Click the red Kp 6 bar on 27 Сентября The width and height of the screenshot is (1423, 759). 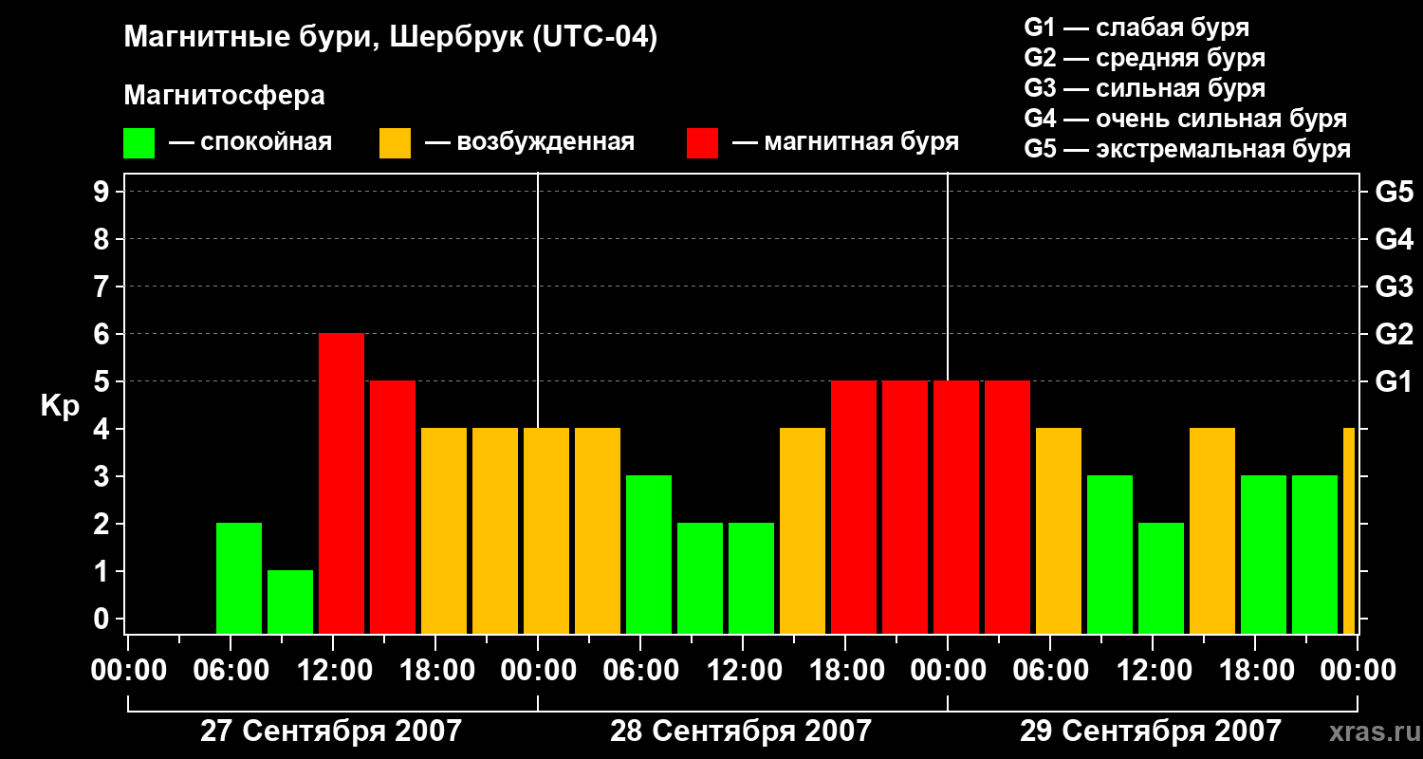pos(342,483)
